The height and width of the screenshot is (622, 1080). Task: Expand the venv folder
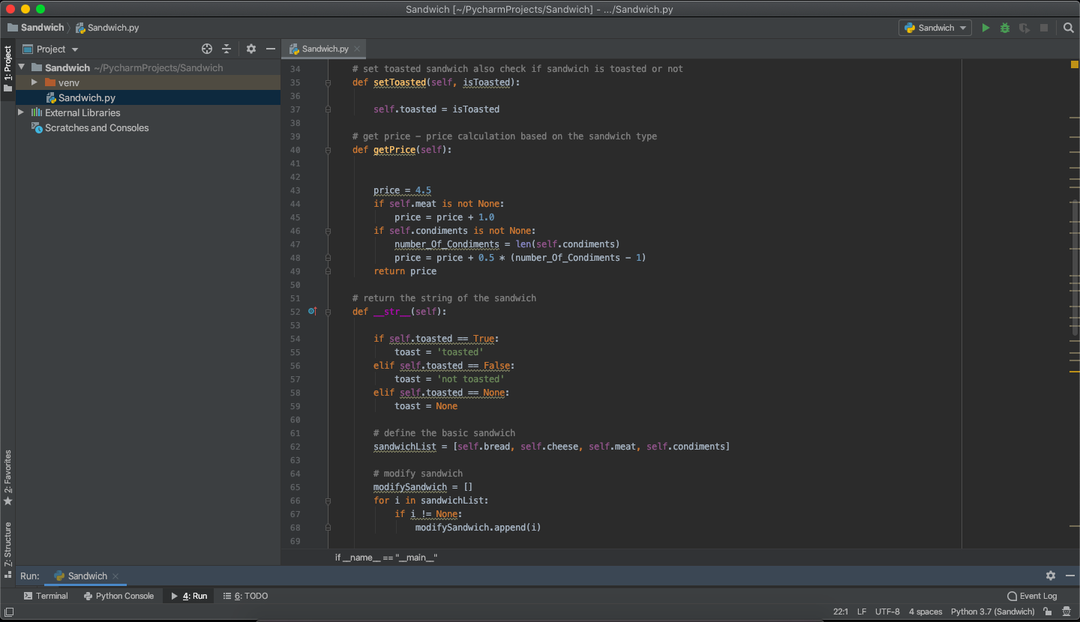[x=34, y=82]
